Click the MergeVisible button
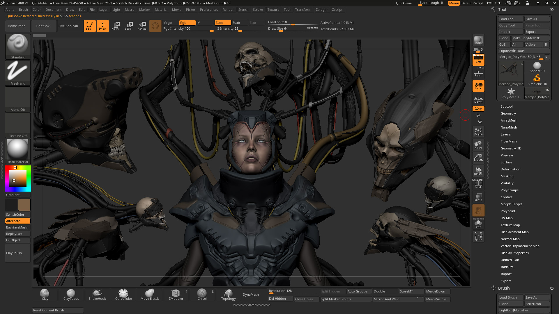 tap(438, 299)
